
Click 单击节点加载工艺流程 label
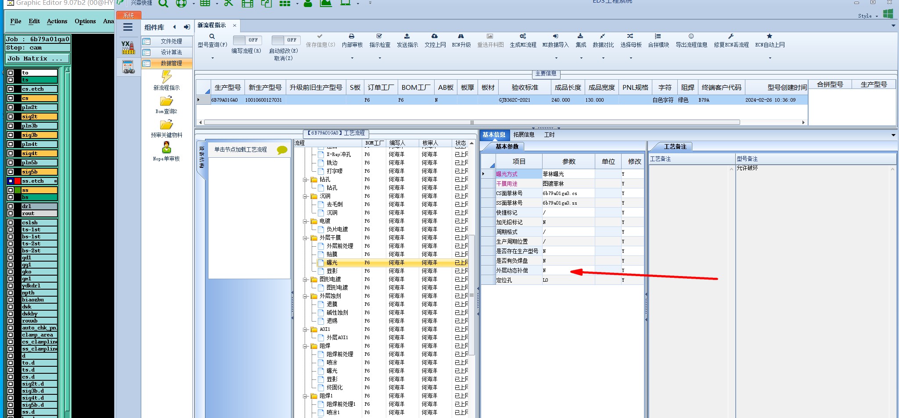pos(241,149)
